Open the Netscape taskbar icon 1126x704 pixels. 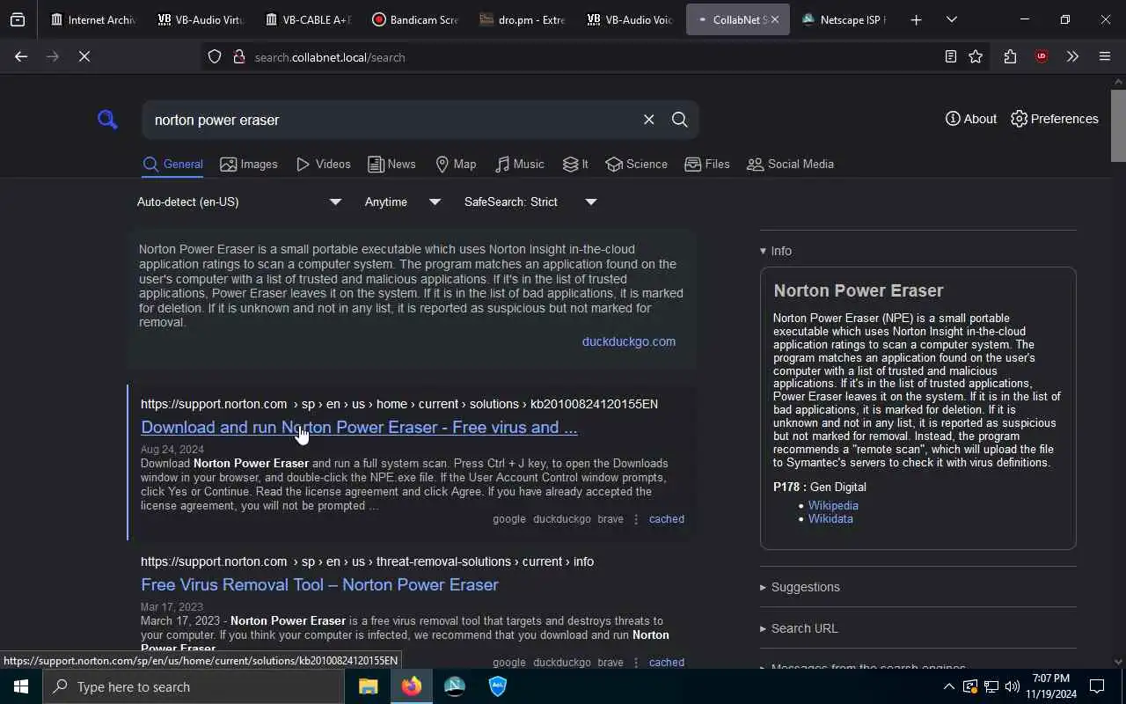point(455,686)
